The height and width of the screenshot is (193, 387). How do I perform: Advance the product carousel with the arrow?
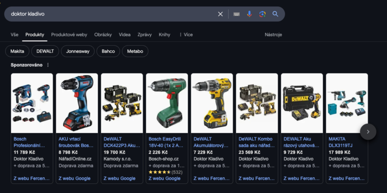coord(368,132)
